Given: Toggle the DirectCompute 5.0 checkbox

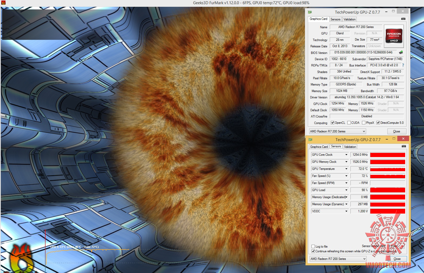Looking at the screenshot, I should 378,123.
